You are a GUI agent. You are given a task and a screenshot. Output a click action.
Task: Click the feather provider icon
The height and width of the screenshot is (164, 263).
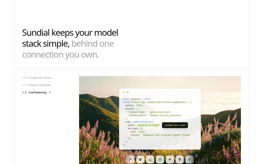pyautogui.click(x=130, y=159)
